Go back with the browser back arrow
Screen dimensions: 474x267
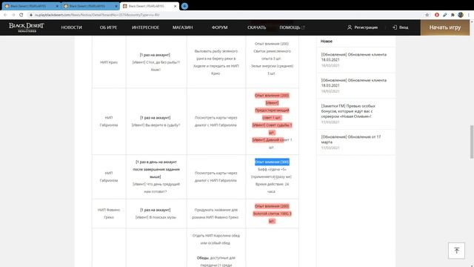coord(5,15)
